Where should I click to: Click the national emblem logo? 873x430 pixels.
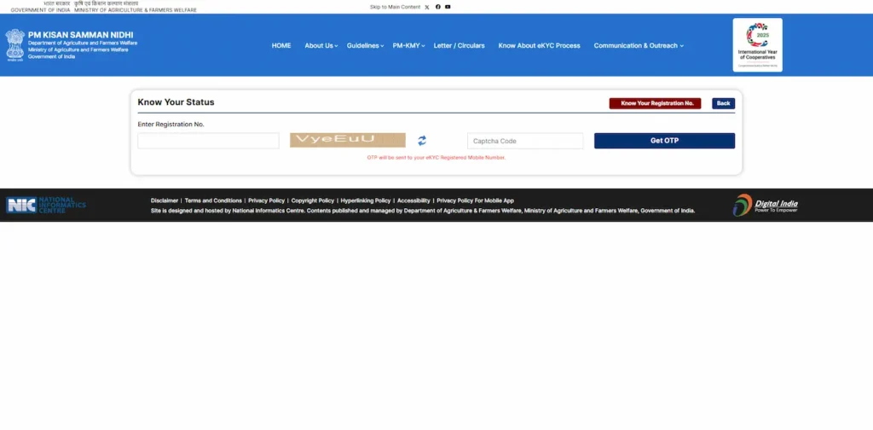pyautogui.click(x=15, y=44)
